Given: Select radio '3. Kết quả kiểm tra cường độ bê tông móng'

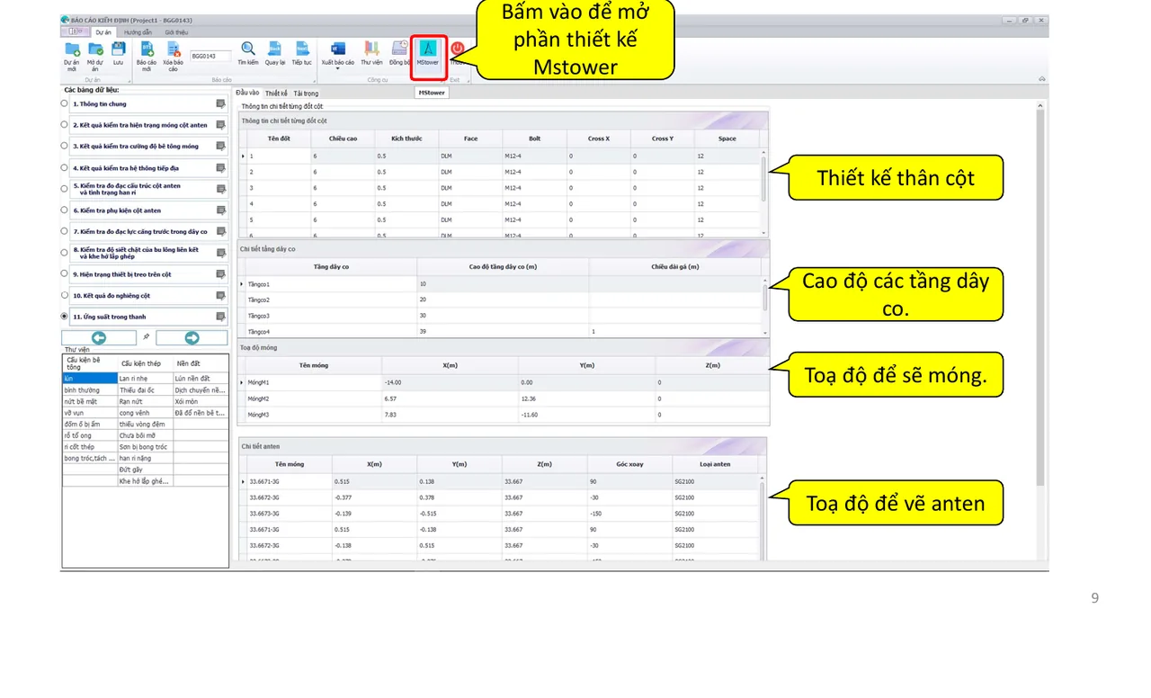Looking at the screenshot, I should 64,146.
